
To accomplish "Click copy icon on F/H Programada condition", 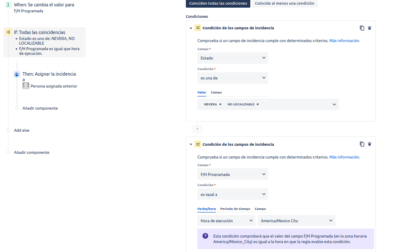I will click(x=362, y=144).
